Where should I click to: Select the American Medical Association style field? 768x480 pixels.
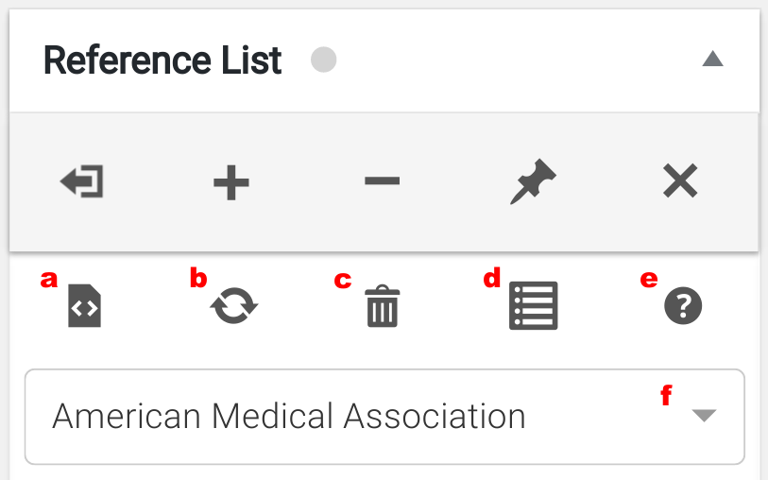(289, 417)
